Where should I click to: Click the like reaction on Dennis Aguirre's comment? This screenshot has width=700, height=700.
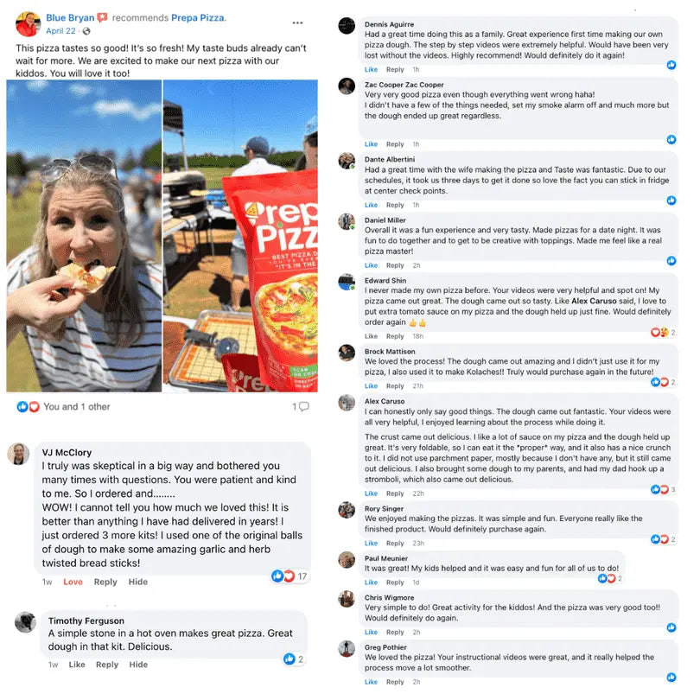coord(671,65)
